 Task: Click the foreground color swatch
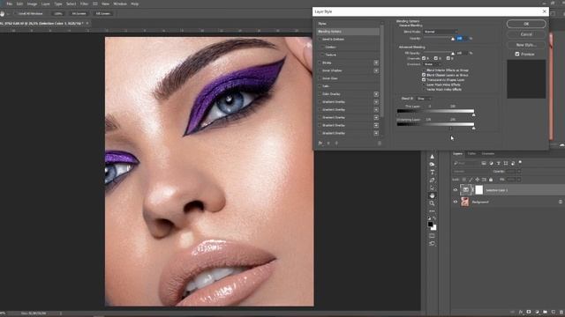click(430, 225)
